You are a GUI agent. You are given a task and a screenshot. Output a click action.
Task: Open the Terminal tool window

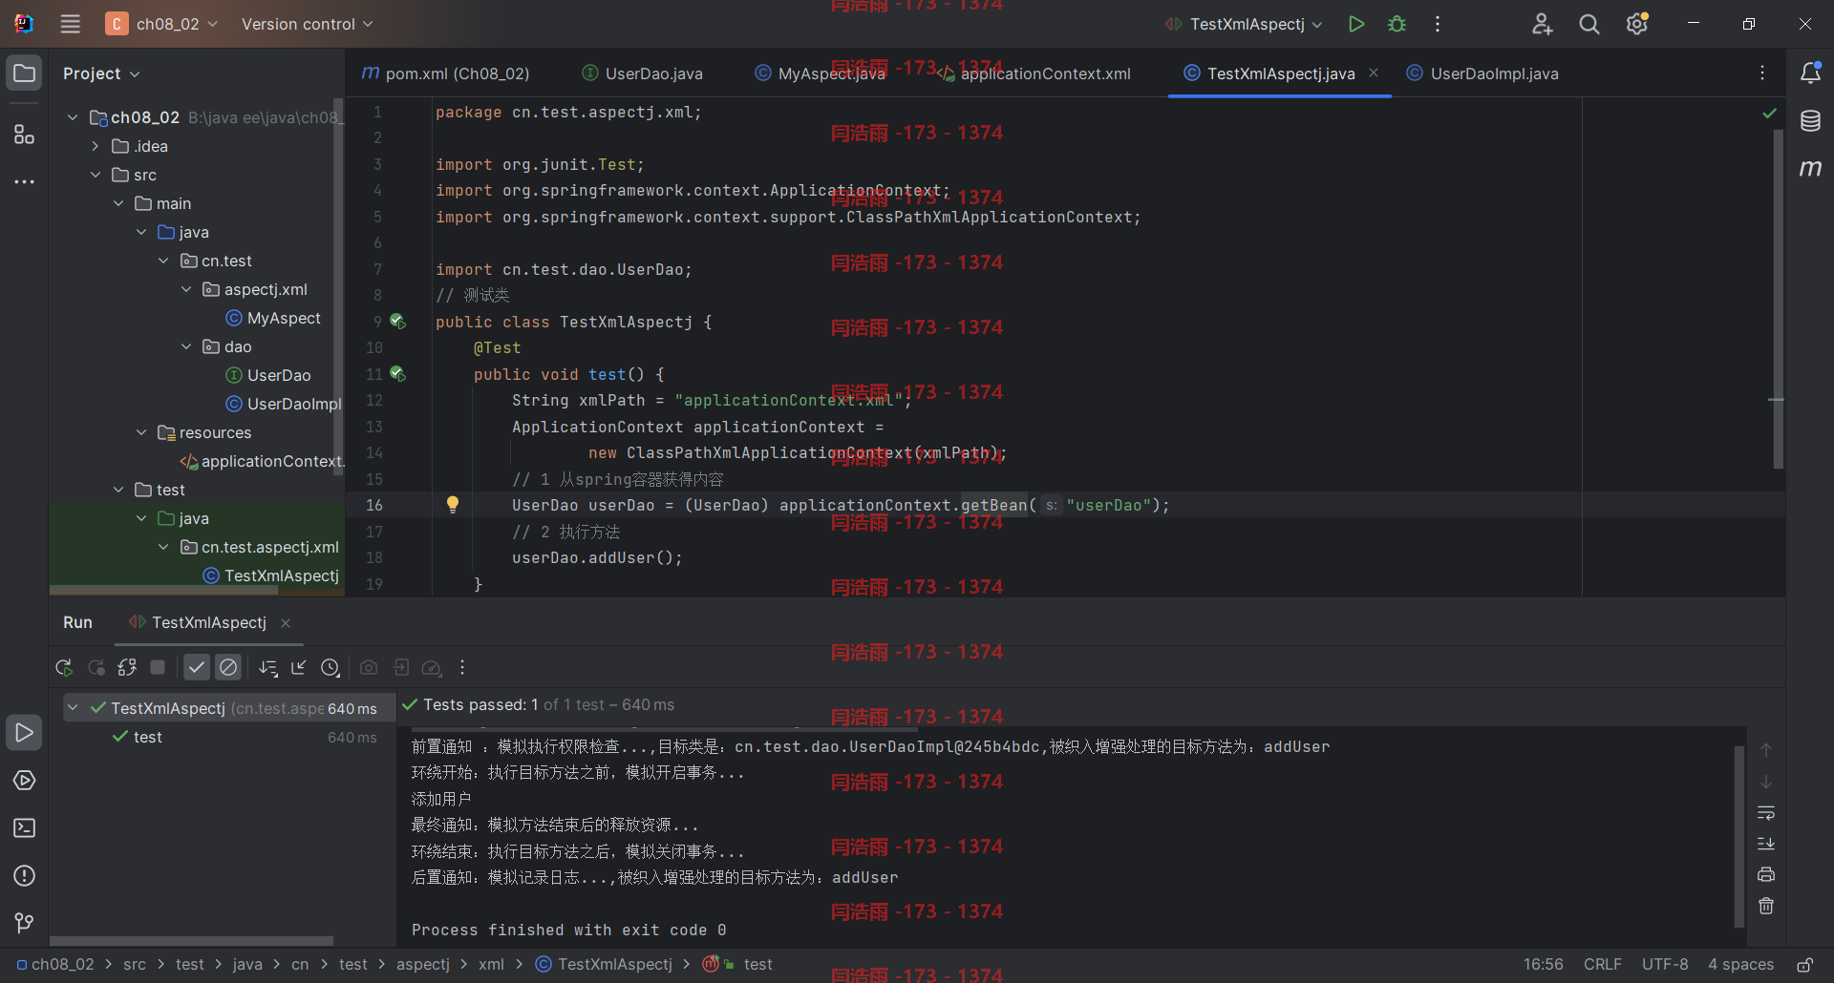click(25, 828)
